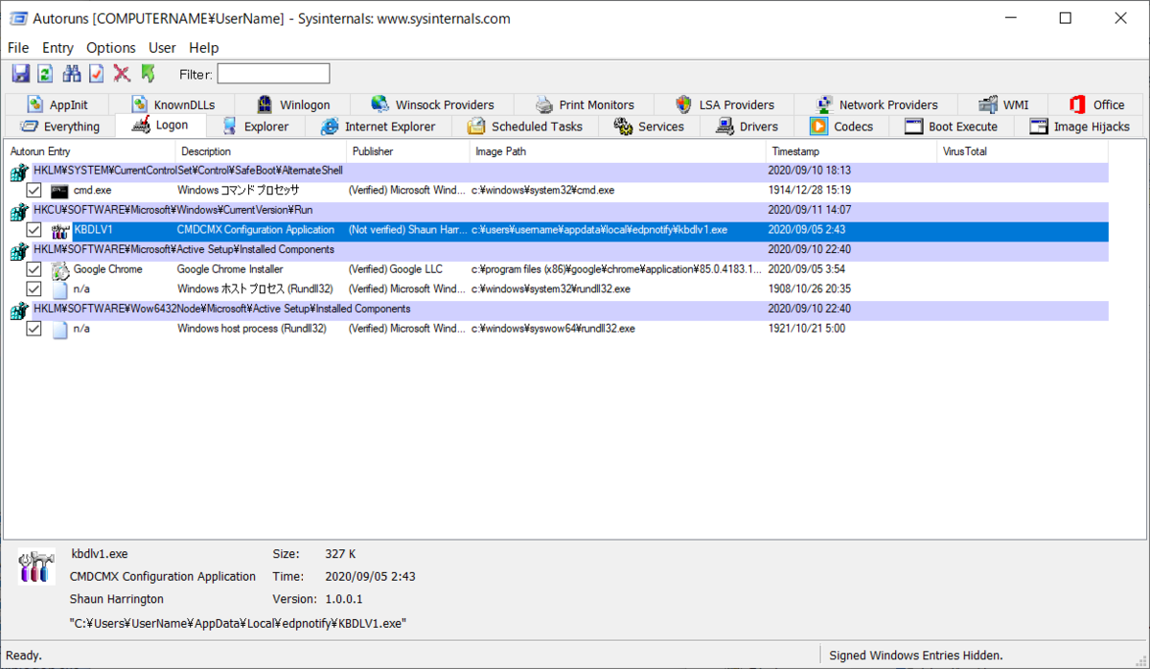Uncheck the cmd.exe autorun entry
Screen dimensions: 1150x669
(34, 191)
